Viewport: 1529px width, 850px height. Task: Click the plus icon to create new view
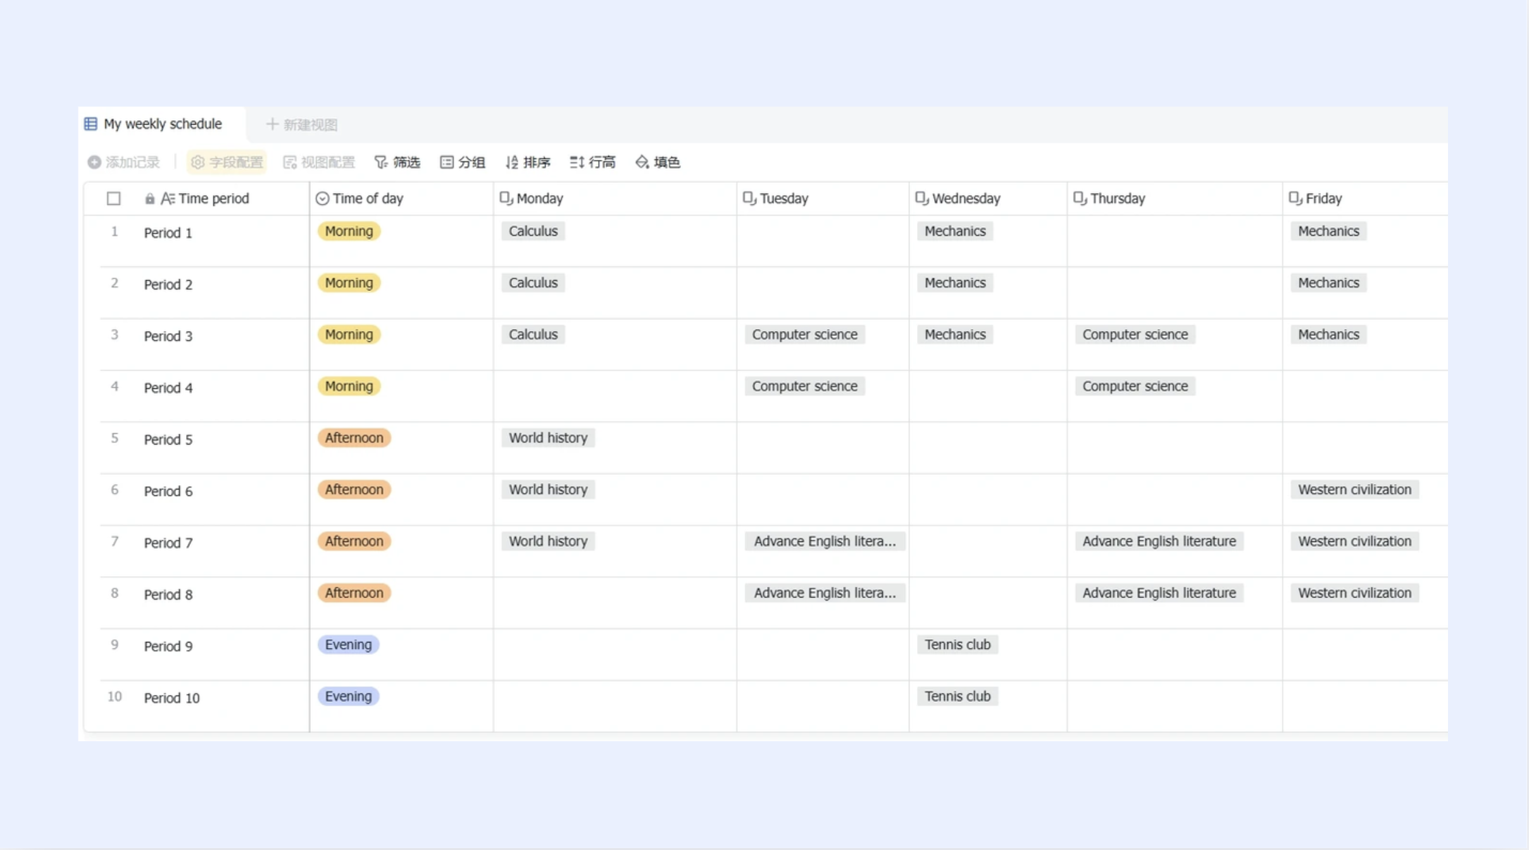click(x=272, y=124)
